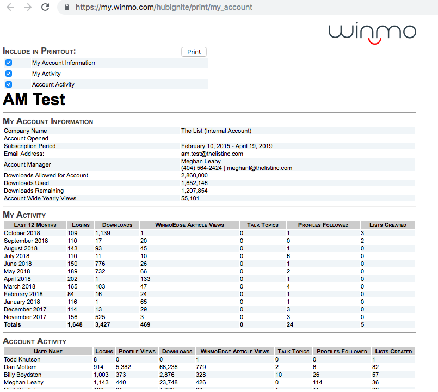Click total downloads value 3,427

tap(103, 324)
